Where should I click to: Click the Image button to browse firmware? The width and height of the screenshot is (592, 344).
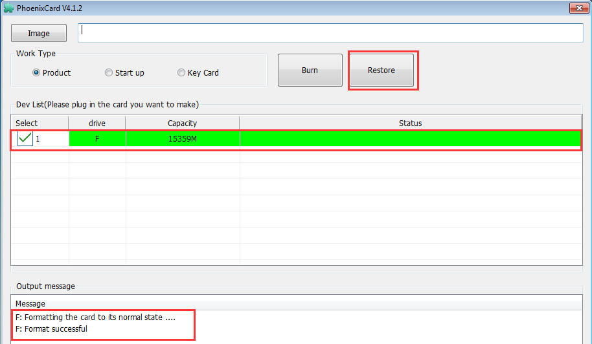coord(39,33)
